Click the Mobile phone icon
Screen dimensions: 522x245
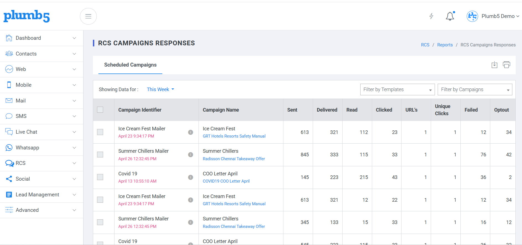9,85
